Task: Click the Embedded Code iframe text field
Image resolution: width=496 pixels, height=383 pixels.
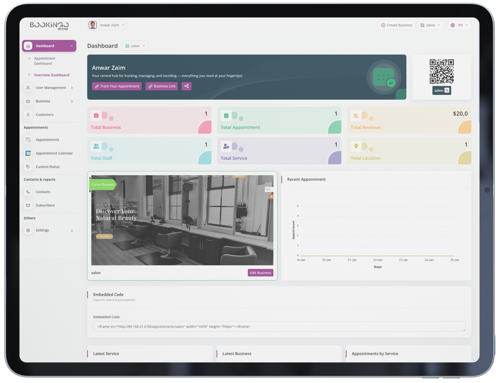Action: click(x=279, y=326)
